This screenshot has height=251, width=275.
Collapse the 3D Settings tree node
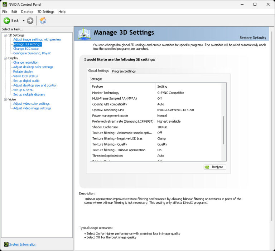tap(5, 35)
